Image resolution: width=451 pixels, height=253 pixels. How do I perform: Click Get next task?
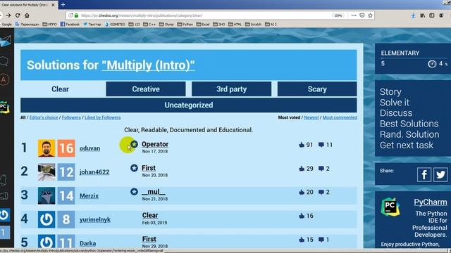(x=407, y=145)
